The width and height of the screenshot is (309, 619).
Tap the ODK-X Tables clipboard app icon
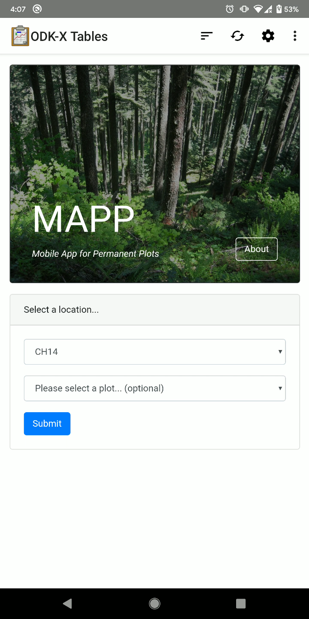pyautogui.click(x=20, y=36)
